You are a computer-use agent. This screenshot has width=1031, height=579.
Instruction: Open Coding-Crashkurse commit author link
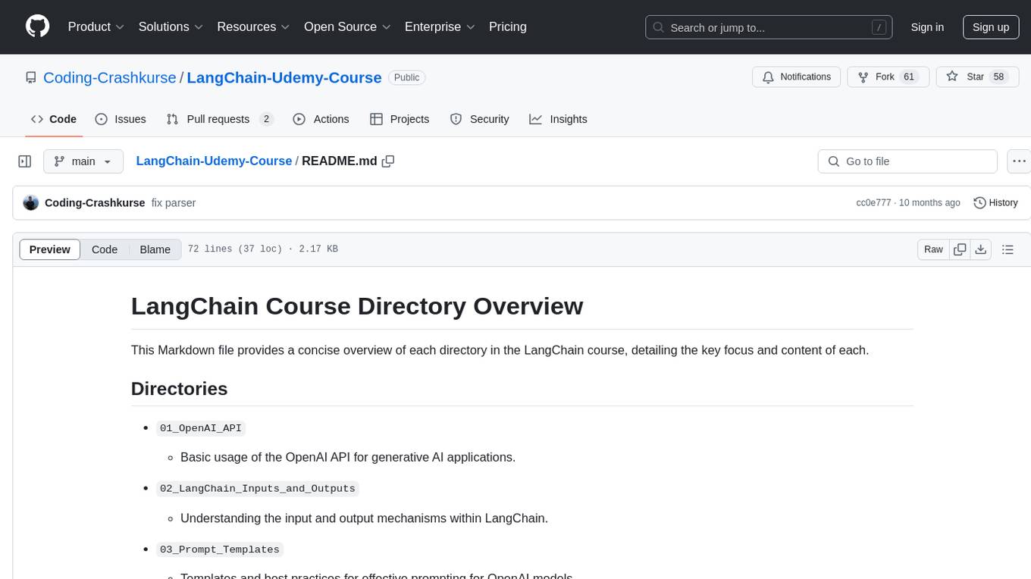pyautogui.click(x=95, y=203)
